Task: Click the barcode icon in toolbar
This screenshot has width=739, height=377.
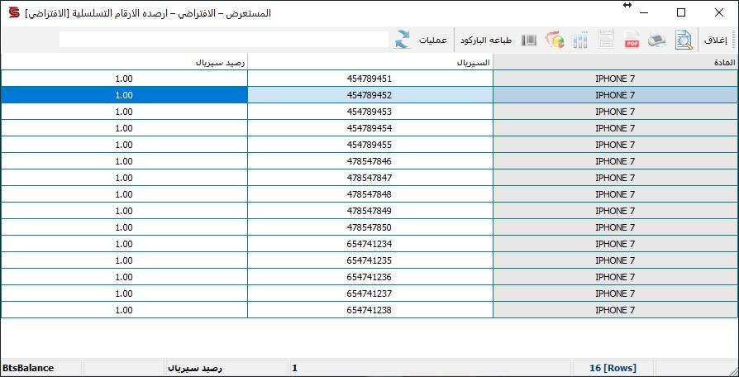Action: [x=529, y=41]
